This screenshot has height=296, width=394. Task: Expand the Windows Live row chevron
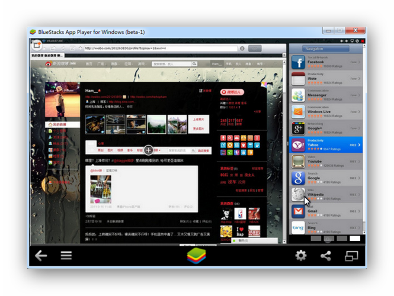pyautogui.click(x=359, y=112)
